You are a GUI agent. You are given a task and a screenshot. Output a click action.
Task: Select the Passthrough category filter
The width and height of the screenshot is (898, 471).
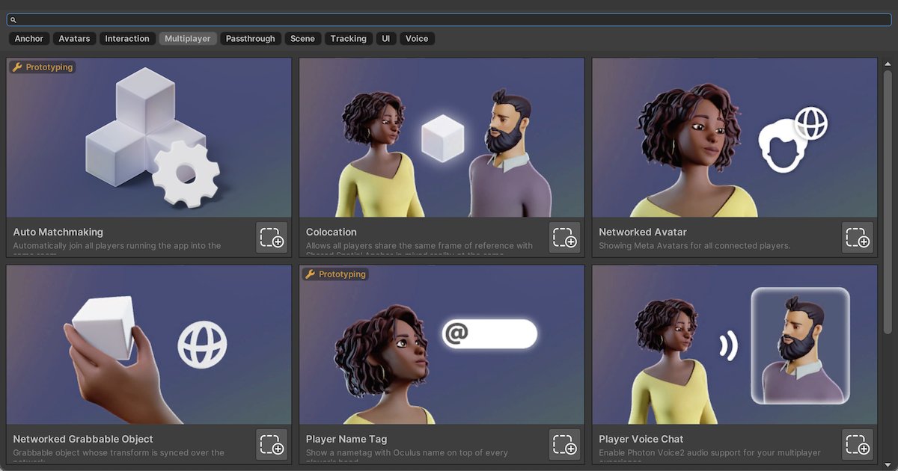(251, 38)
